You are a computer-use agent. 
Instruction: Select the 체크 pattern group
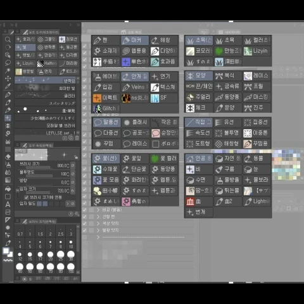tap(199, 108)
